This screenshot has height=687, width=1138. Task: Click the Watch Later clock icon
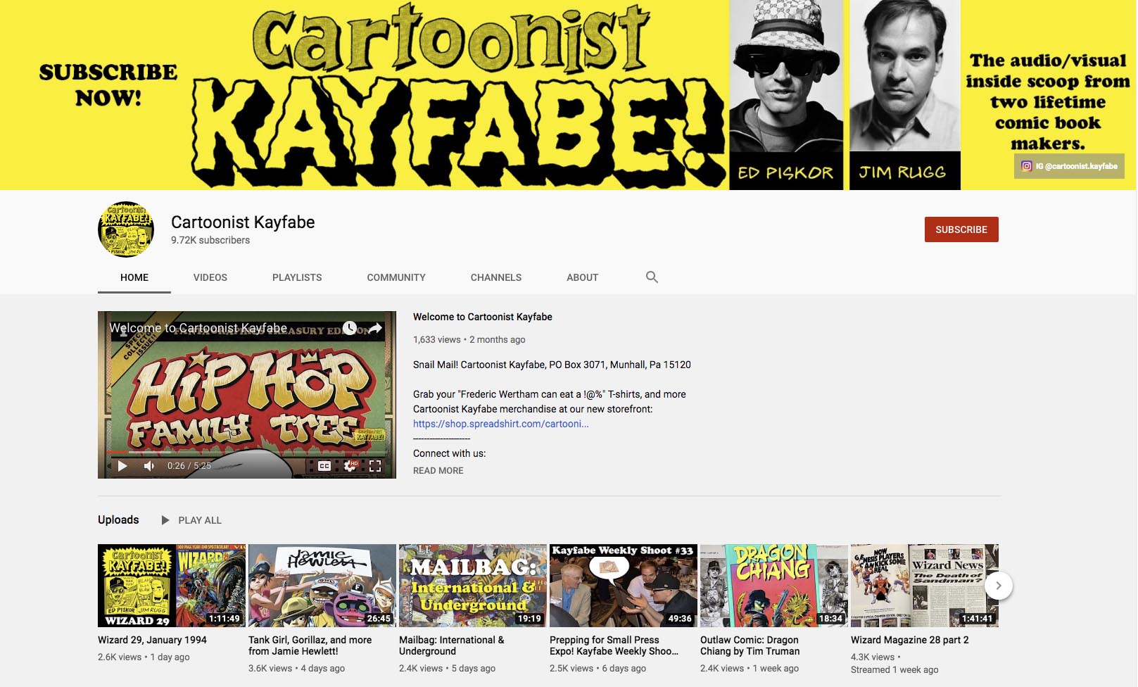[350, 328]
